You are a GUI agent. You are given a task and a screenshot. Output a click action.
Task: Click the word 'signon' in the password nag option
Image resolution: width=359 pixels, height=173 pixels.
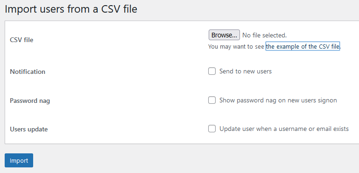327,101
